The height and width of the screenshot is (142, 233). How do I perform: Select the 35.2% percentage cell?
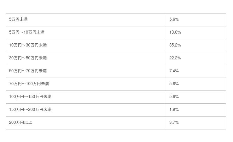click(x=175, y=45)
